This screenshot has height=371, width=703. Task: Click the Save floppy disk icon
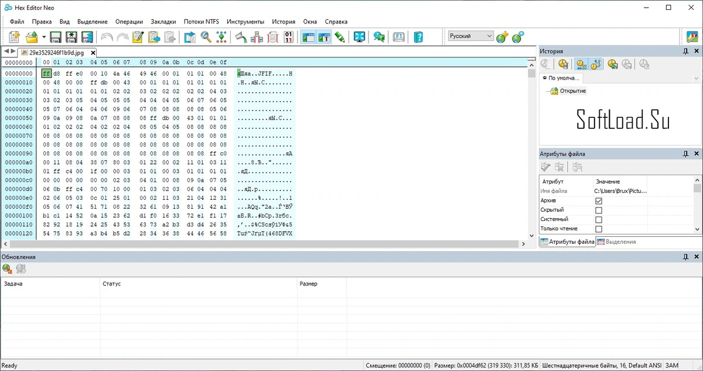[56, 37]
